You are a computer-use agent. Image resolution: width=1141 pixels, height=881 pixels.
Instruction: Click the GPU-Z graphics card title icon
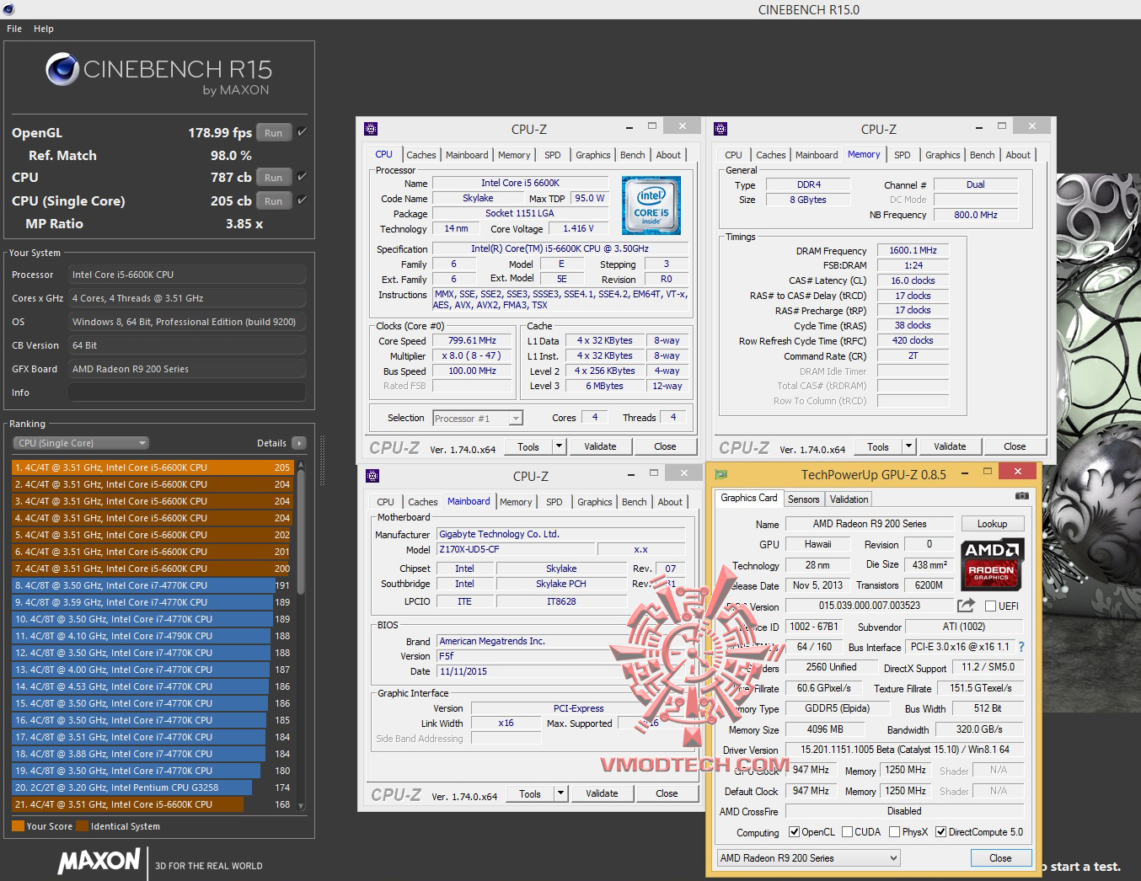point(720,474)
